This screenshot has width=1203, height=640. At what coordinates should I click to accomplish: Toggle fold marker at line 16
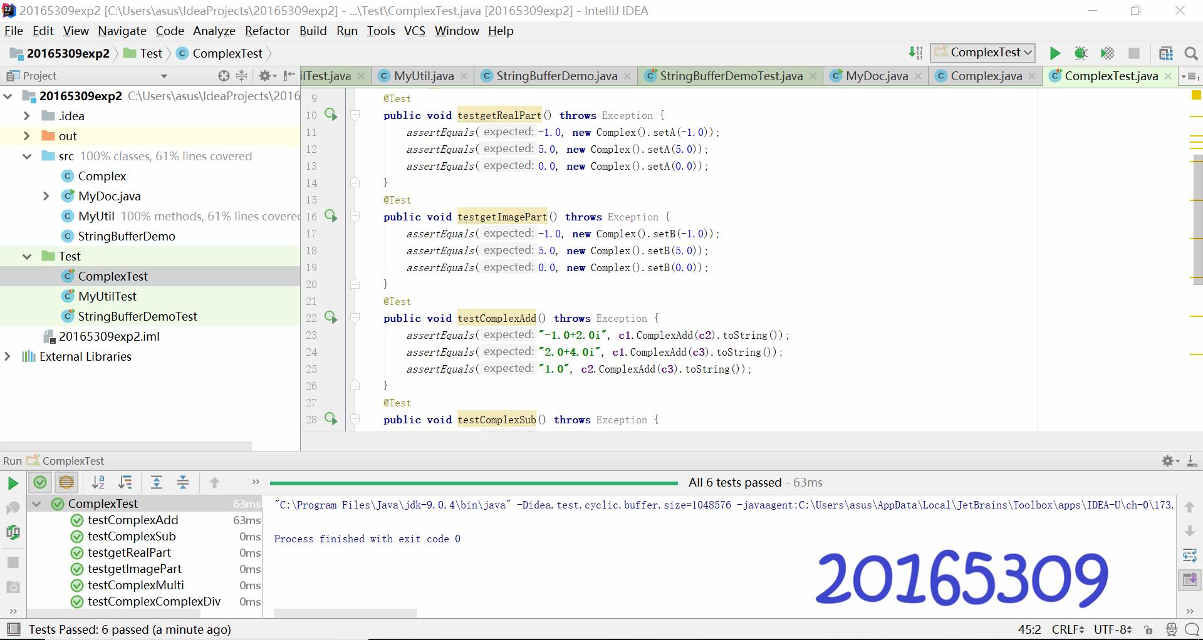355,216
